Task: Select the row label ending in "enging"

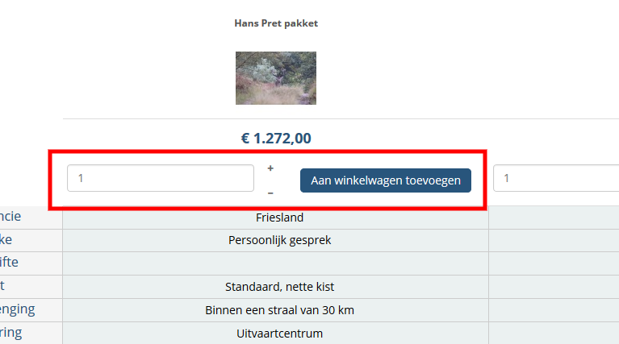Action: [x=18, y=310]
